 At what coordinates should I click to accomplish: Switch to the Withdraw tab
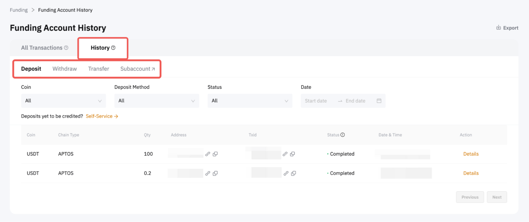pyautogui.click(x=65, y=69)
